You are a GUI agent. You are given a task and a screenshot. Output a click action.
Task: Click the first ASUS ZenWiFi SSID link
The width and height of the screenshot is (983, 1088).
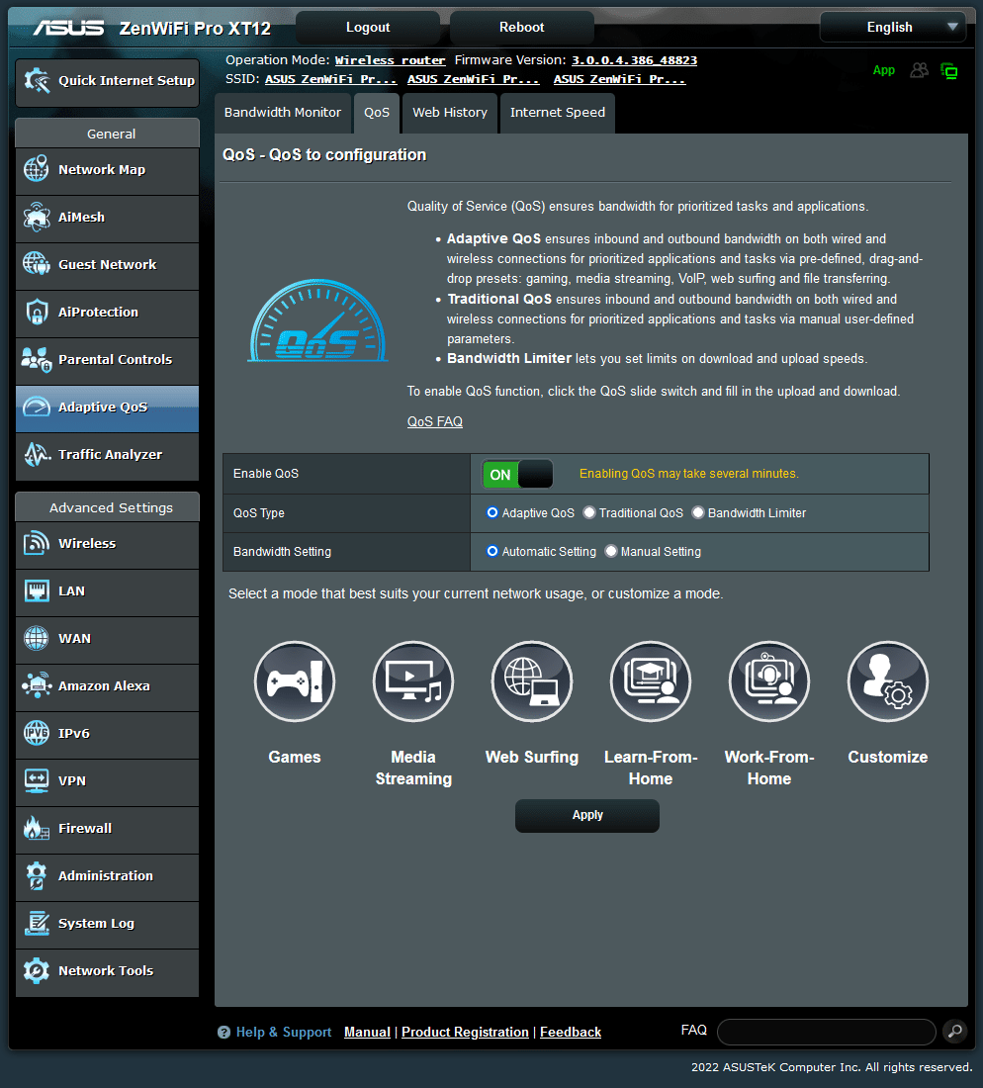pyautogui.click(x=331, y=79)
